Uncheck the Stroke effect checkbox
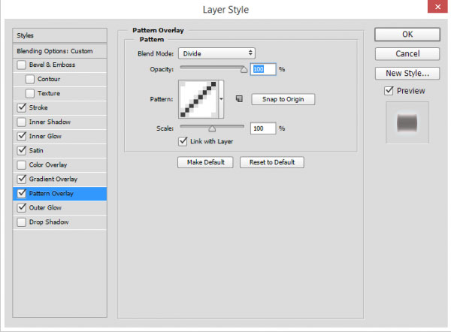451x332 pixels. tap(21, 107)
